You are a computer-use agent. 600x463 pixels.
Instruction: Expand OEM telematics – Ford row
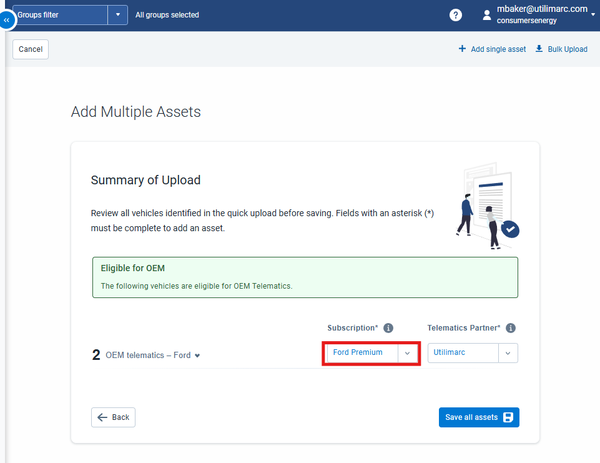(197, 356)
